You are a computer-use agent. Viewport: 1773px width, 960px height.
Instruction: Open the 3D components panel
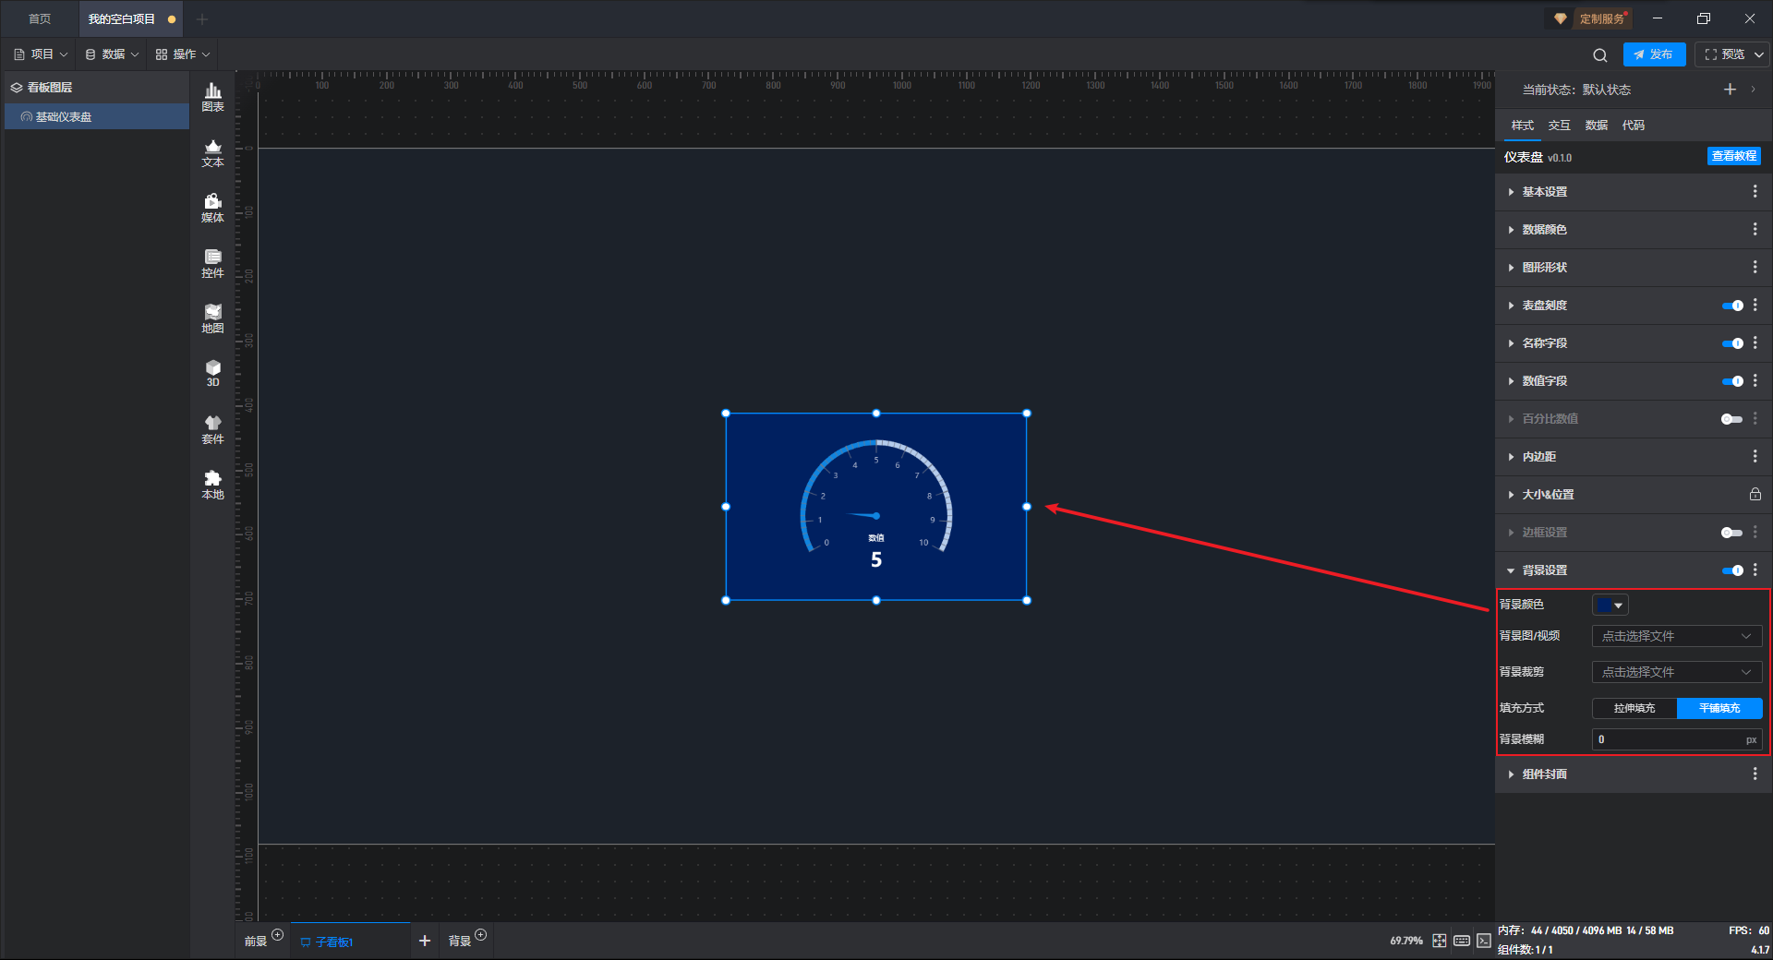point(212,373)
